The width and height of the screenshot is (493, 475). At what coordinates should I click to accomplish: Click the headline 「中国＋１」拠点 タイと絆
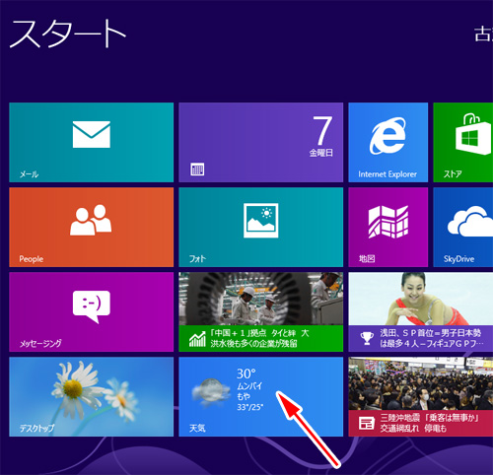tap(259, 333)
